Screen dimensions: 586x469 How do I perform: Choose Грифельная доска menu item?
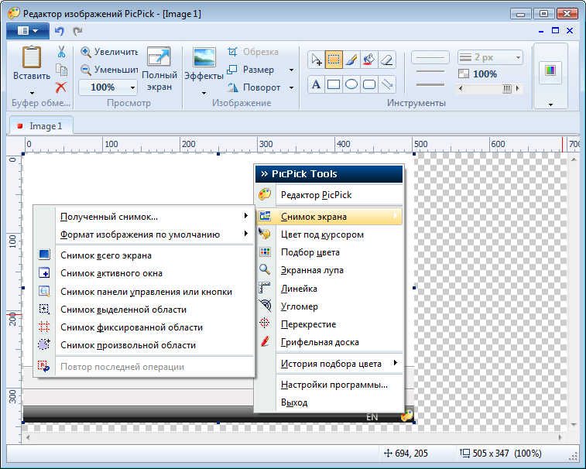(329, 342)
